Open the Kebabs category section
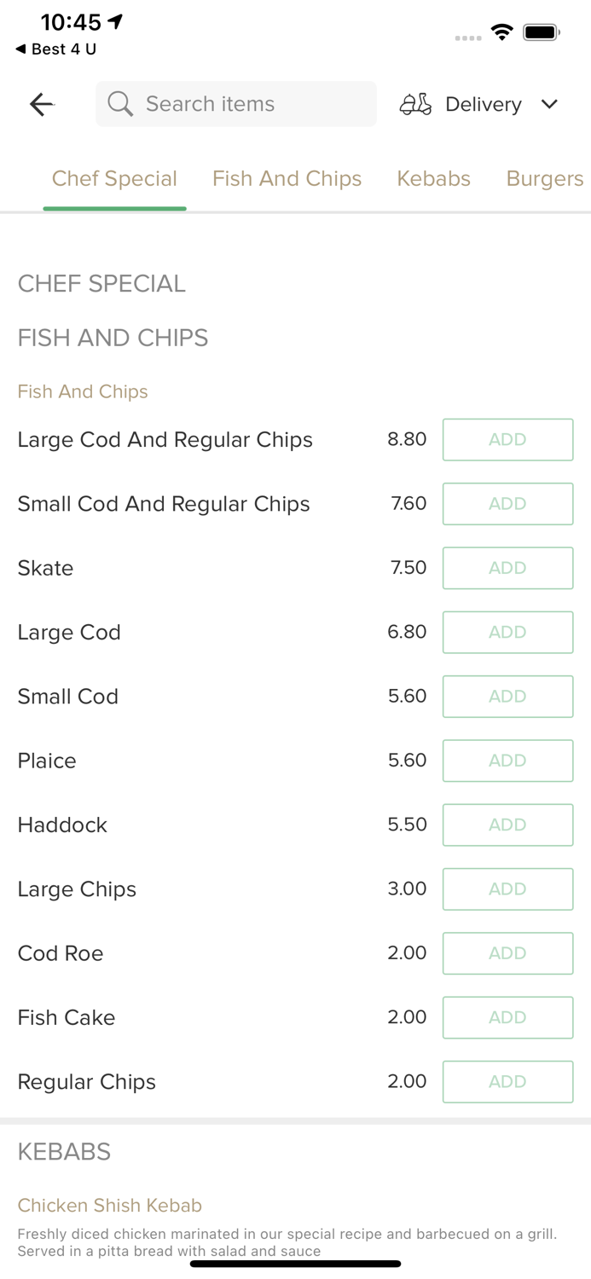591x1279 pixels. click(433, 179)
